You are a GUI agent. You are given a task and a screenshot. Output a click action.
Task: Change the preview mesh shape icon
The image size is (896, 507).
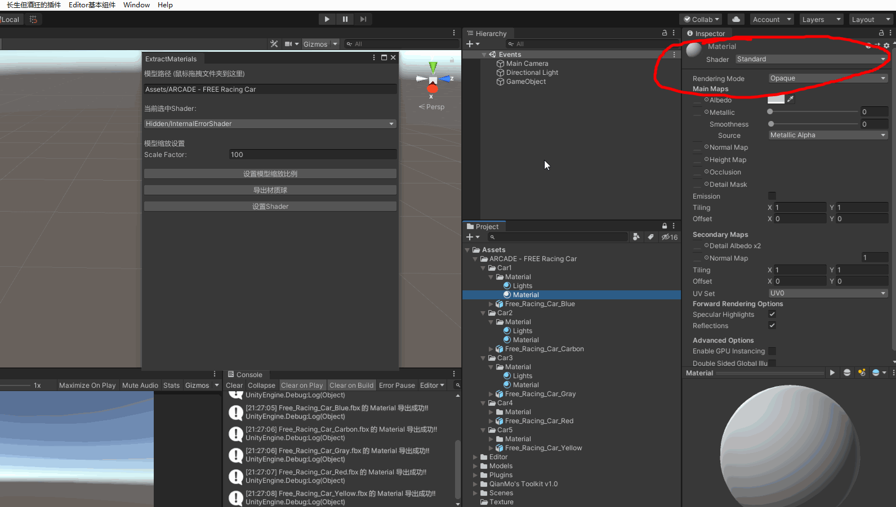pyautogui.click(x=847, y=373)
